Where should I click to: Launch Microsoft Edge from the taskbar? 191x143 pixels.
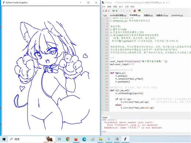(x=84, y=139)
